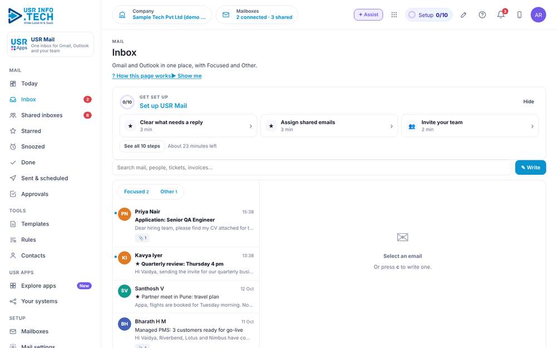This screenshot has width=557, height=348.
Task: Click the Templates document icon
Action: click(x=13, y=224)
